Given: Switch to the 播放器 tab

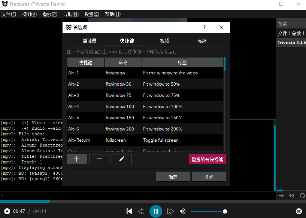Looking at the screenshot, I should (x=90, y=41).
